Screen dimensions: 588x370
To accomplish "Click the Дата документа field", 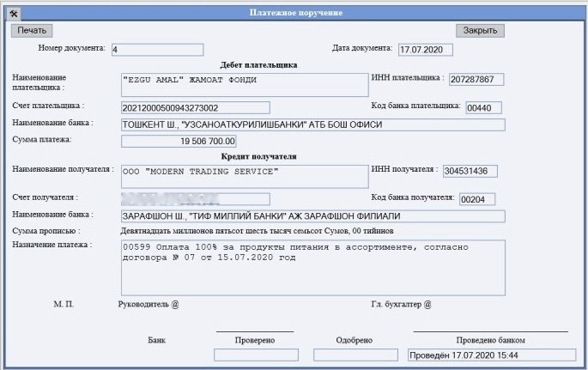I will 426,50.
